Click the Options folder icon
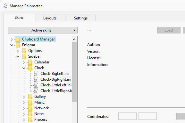 (x=24, y=51)
